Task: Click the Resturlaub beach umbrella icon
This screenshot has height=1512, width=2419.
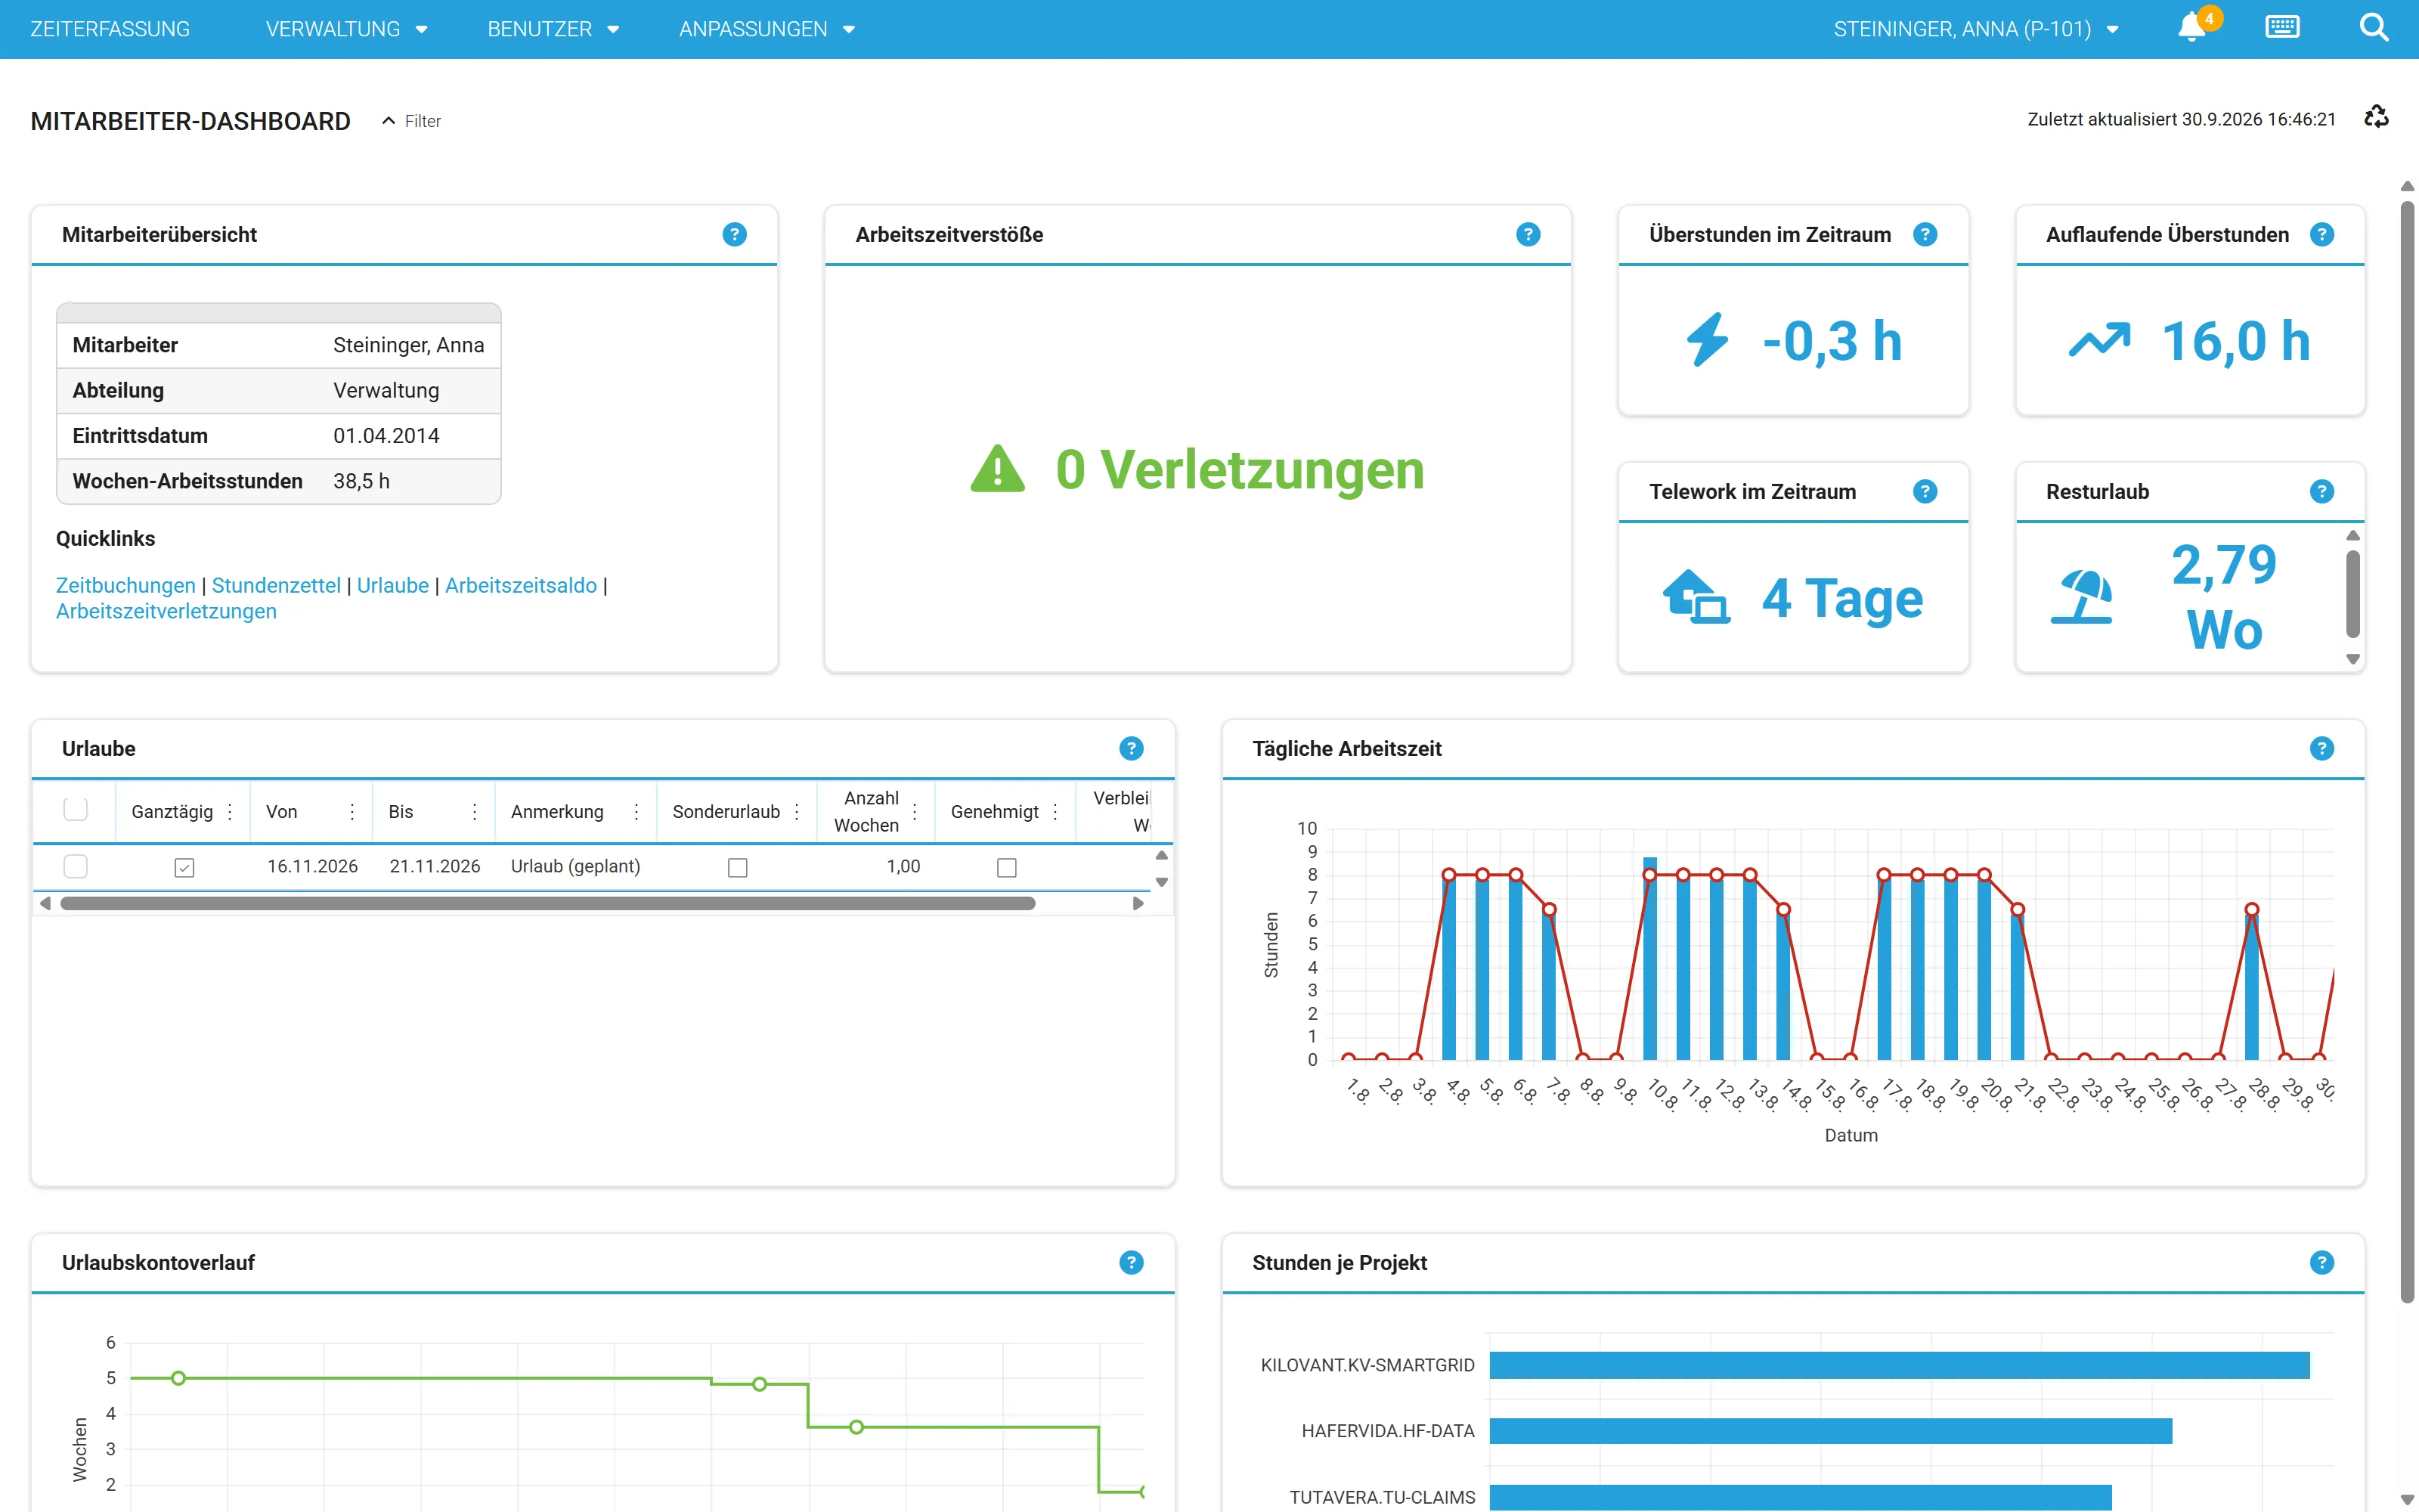Action: point(2082,597)
